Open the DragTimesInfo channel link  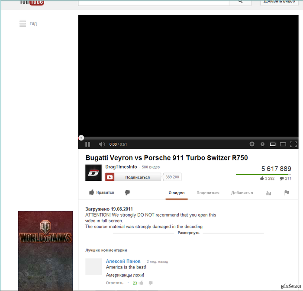pyautogui.click(x=121, y=167)
